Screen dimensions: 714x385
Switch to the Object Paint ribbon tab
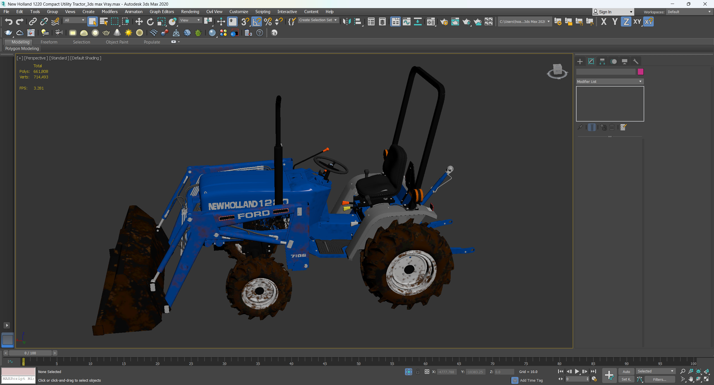pyautogui.click(x=117, y=42)
